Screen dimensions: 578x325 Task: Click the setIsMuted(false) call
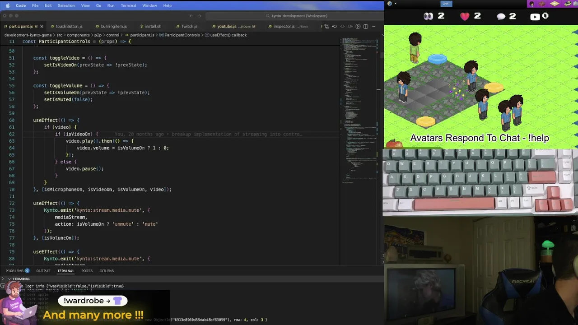[x=68, y=99]
